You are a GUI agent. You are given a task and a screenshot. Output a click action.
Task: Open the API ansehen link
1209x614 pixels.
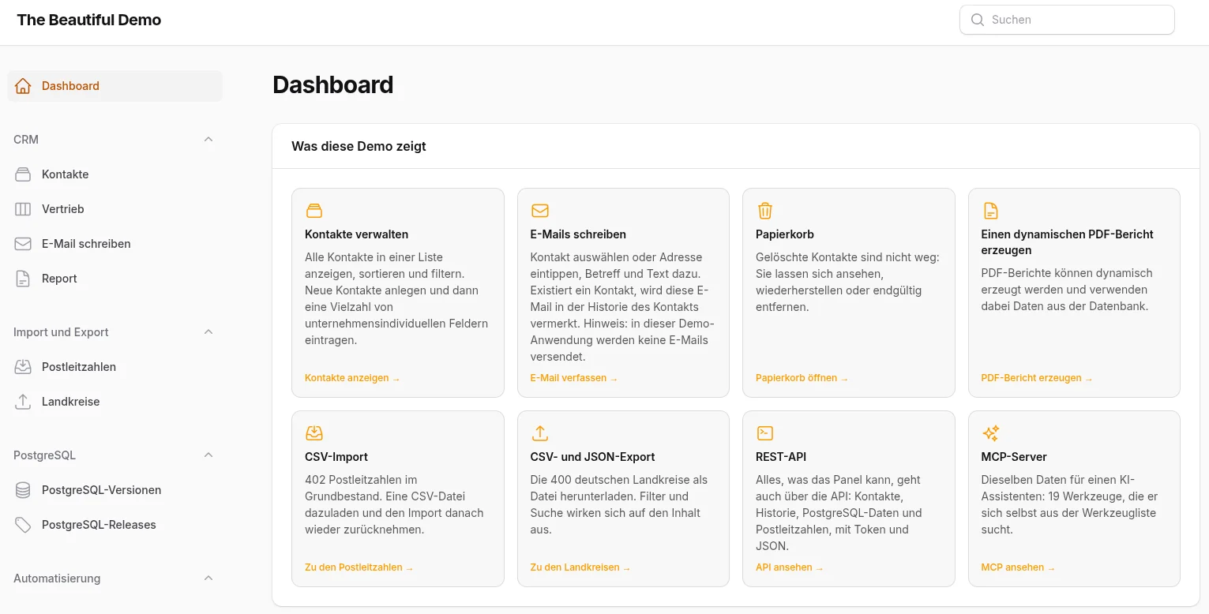click(790, 567)
